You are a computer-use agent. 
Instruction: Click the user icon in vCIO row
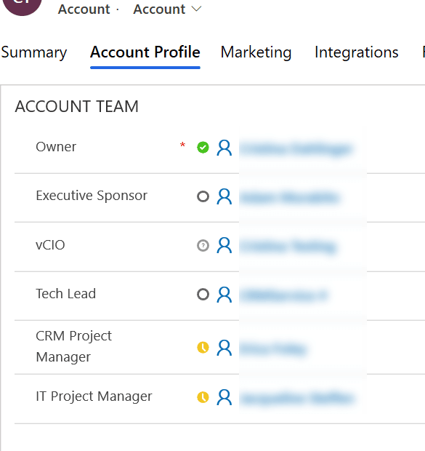(224, 245)
